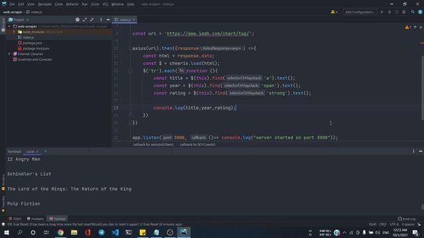Open terminal panel options menu
The width and height of the screenshot is (424, 238).
click(413, 151)
